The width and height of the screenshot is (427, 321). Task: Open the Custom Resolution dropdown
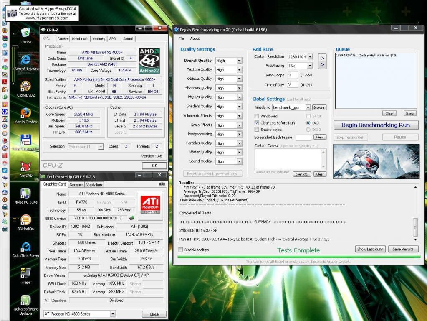(310, 57)
